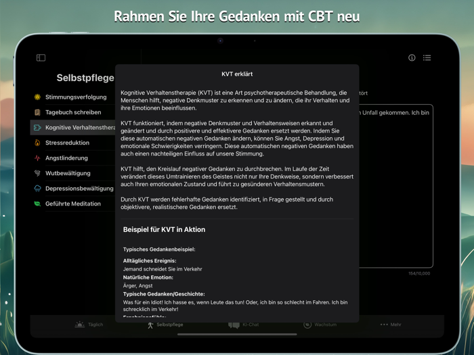
Task: Open Tagebuch schreiben in the sidebar
Action: click(72, 112)
